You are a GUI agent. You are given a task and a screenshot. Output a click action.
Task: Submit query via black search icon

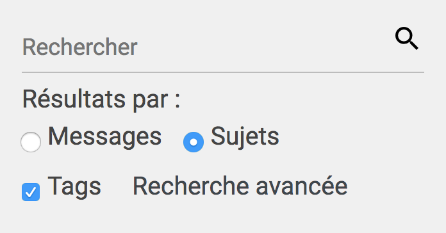click(x=407, y=38)
